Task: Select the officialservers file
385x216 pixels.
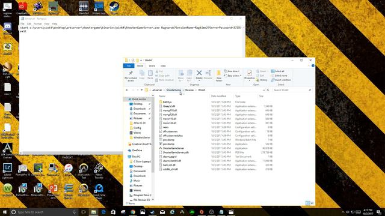Action: (170, 131)
